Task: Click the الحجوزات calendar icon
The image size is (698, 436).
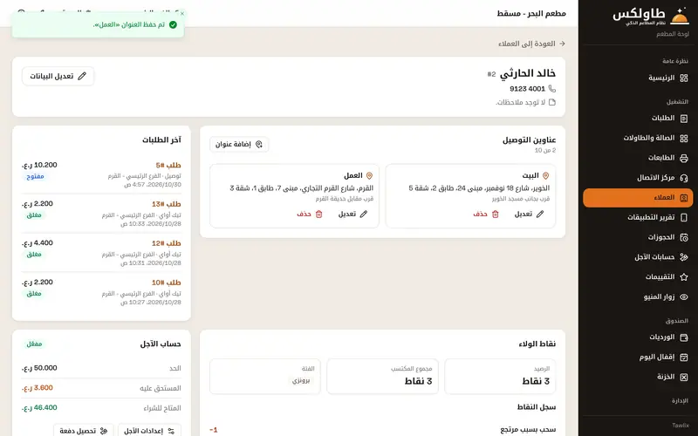Action: (x=684, y=237)
